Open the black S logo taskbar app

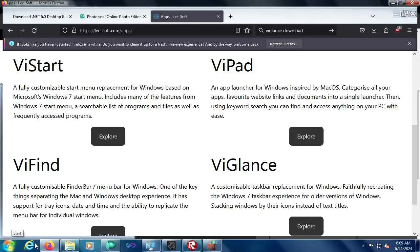(172, 245)
